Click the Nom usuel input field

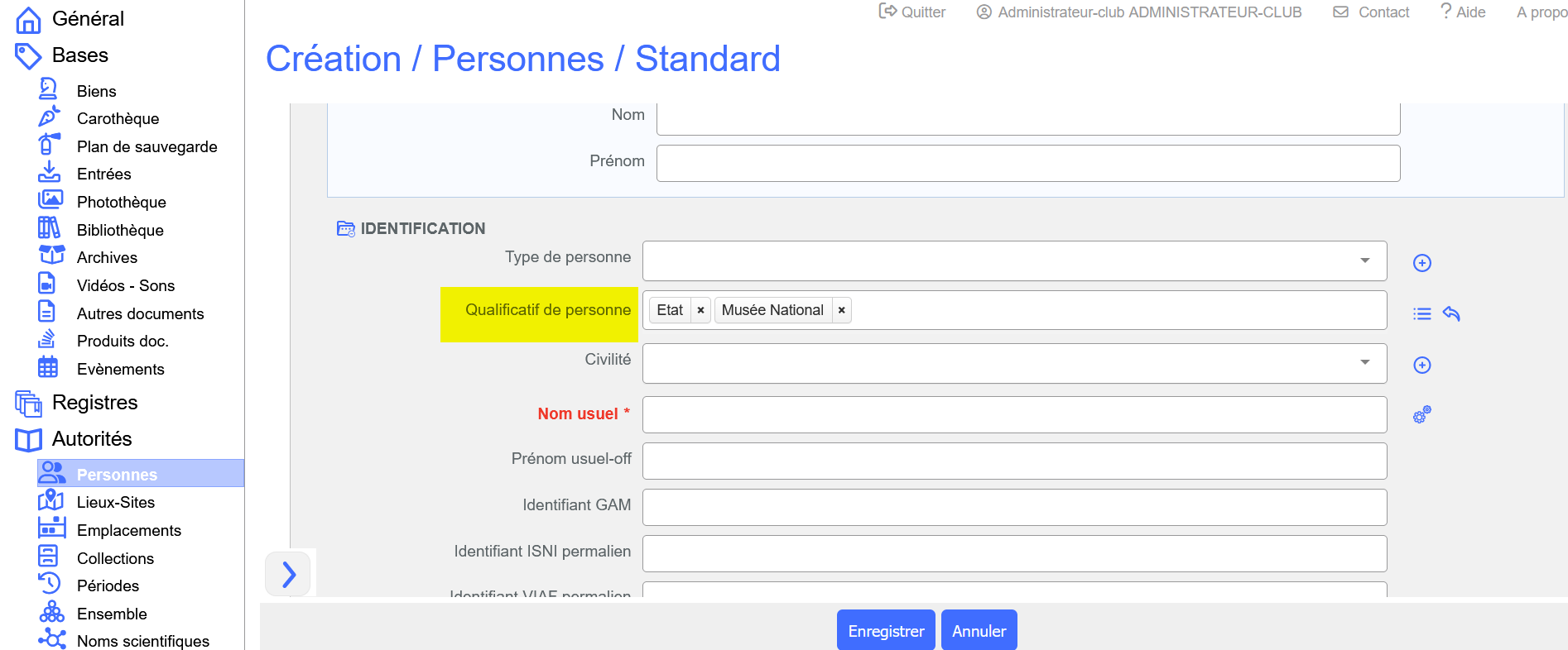click(x=1014, y=415)
